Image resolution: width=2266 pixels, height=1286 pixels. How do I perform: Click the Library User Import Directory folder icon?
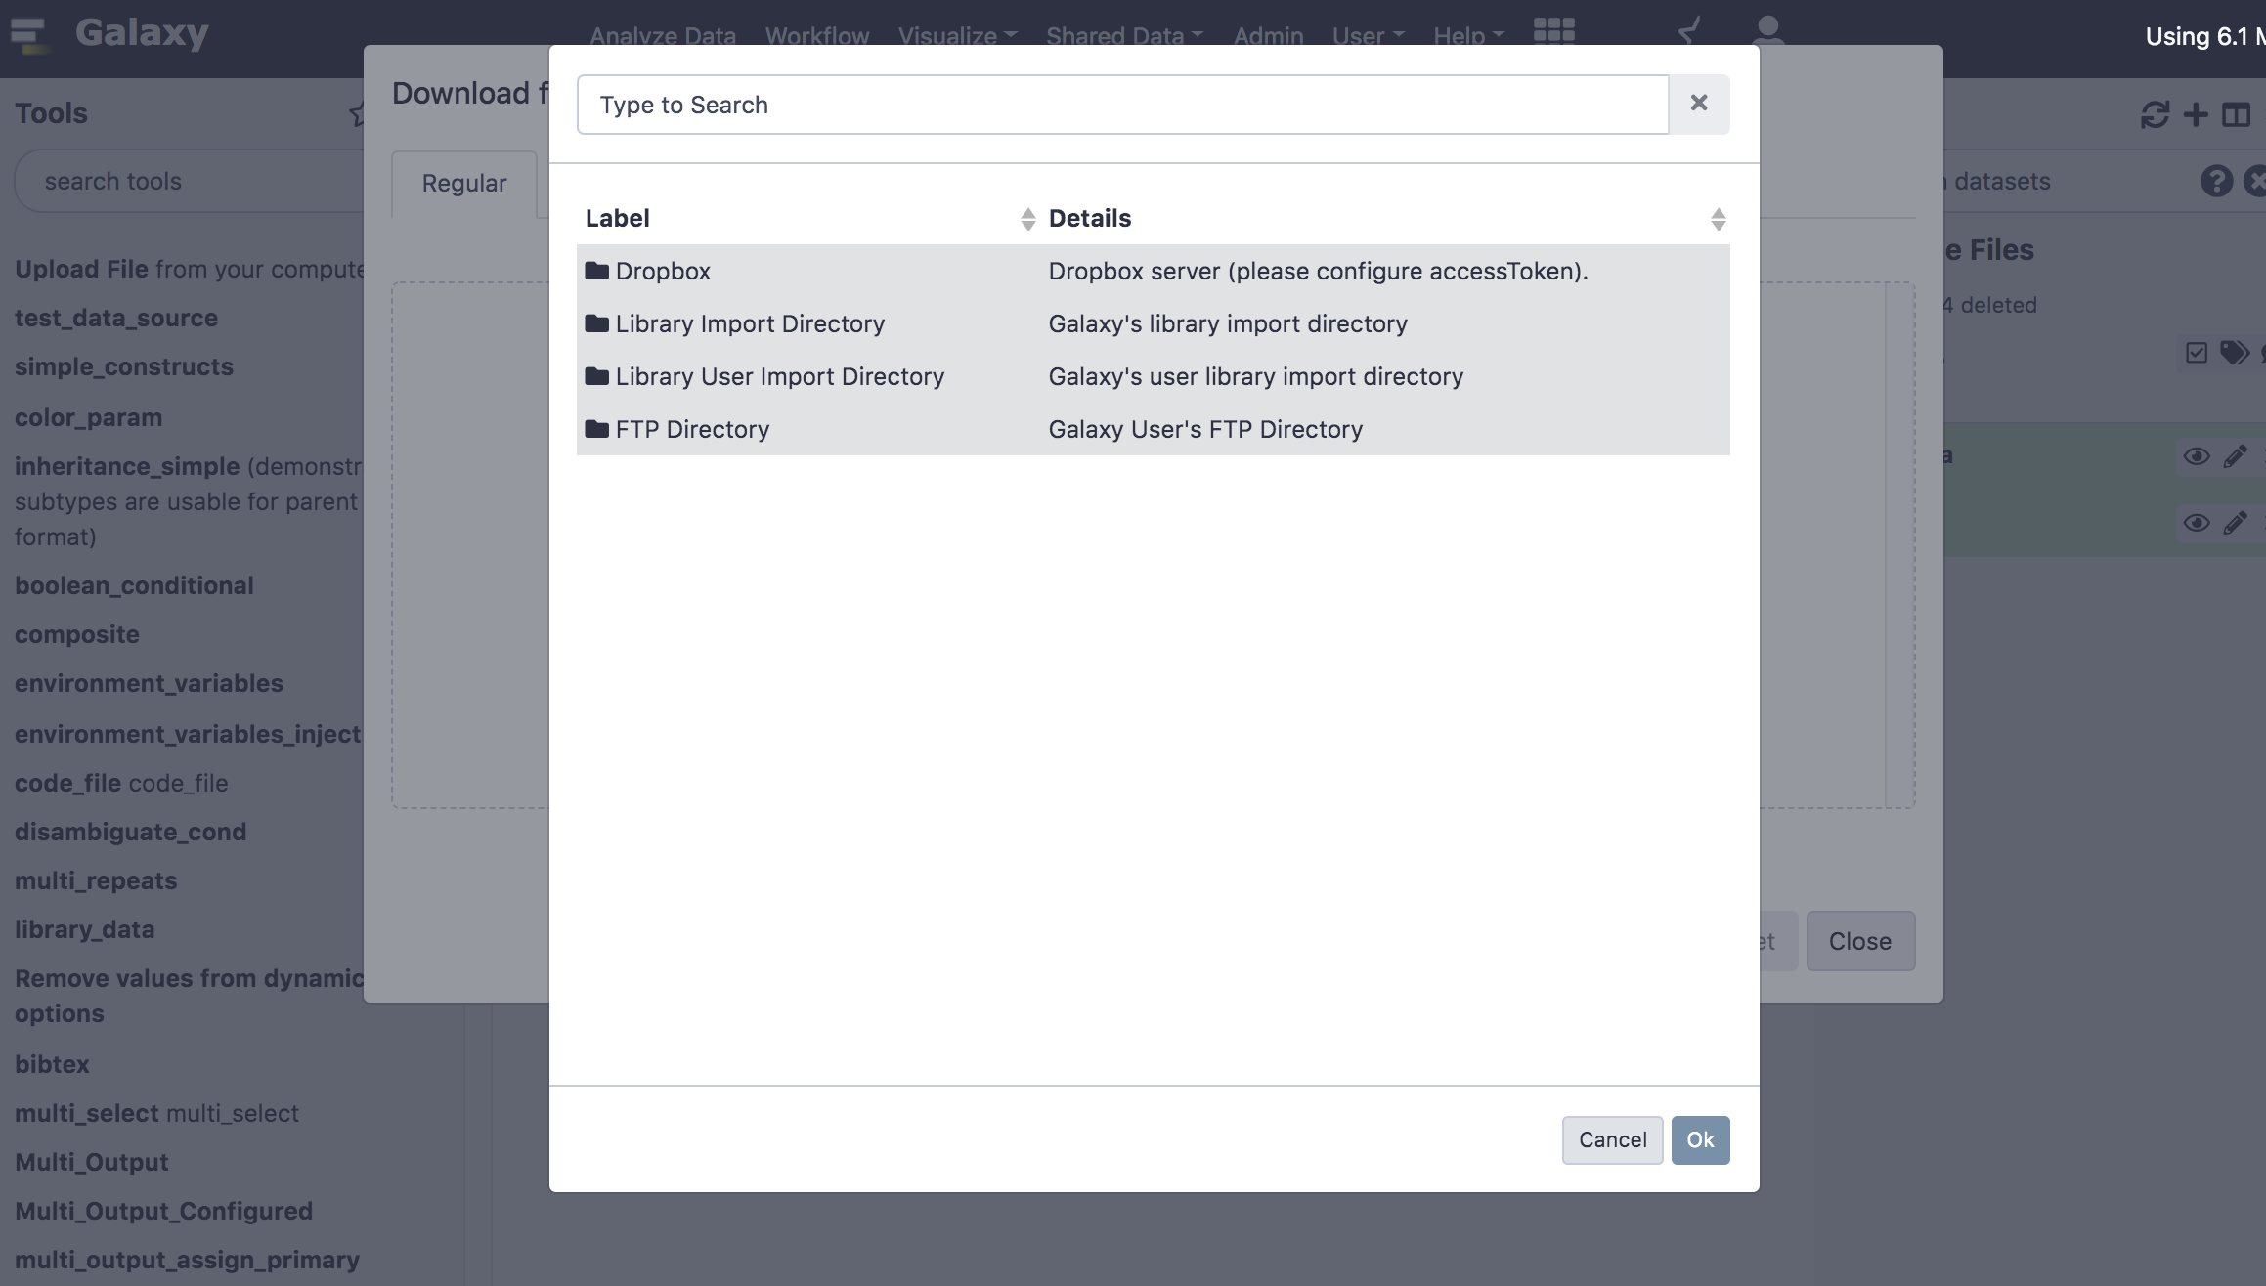(x=597, y=375)
